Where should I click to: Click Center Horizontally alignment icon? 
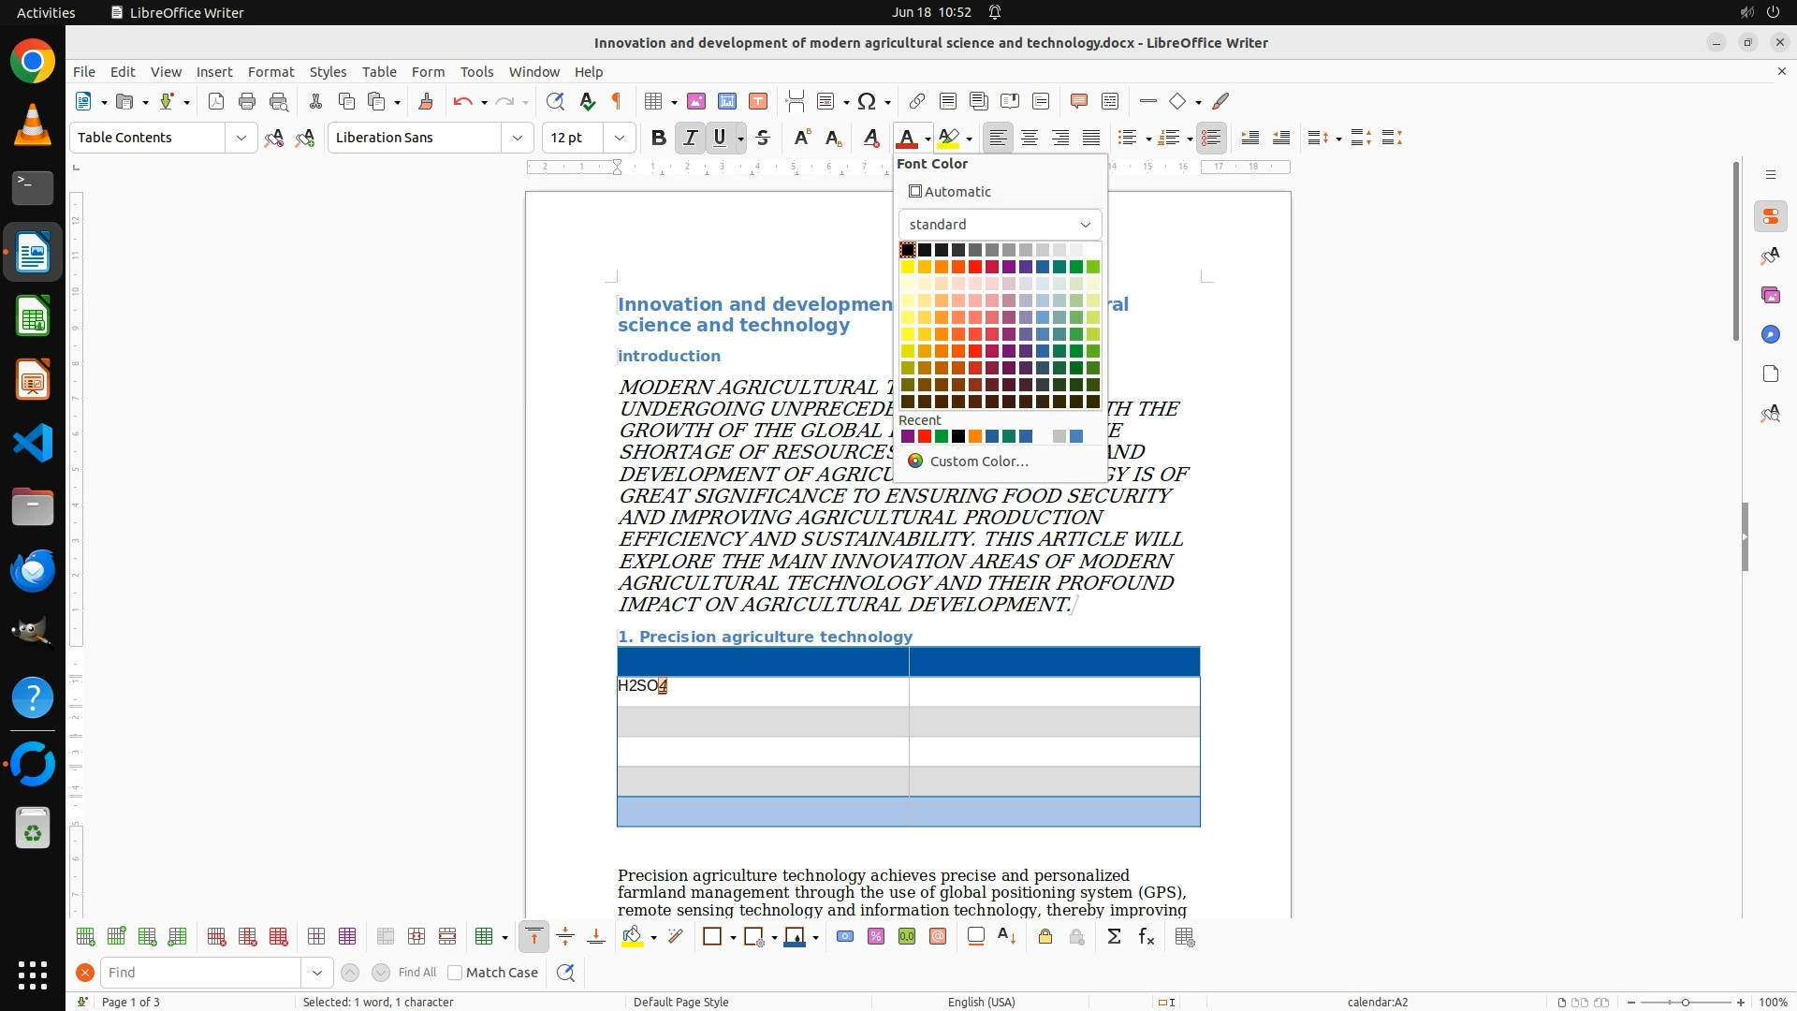coord(1029,138)
